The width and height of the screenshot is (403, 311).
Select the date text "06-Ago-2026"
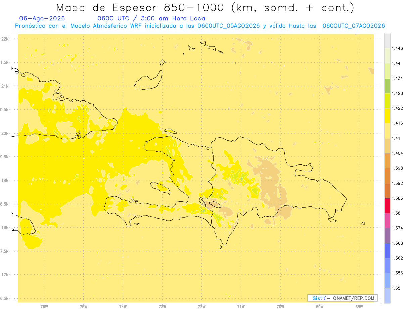coord(42,18)
